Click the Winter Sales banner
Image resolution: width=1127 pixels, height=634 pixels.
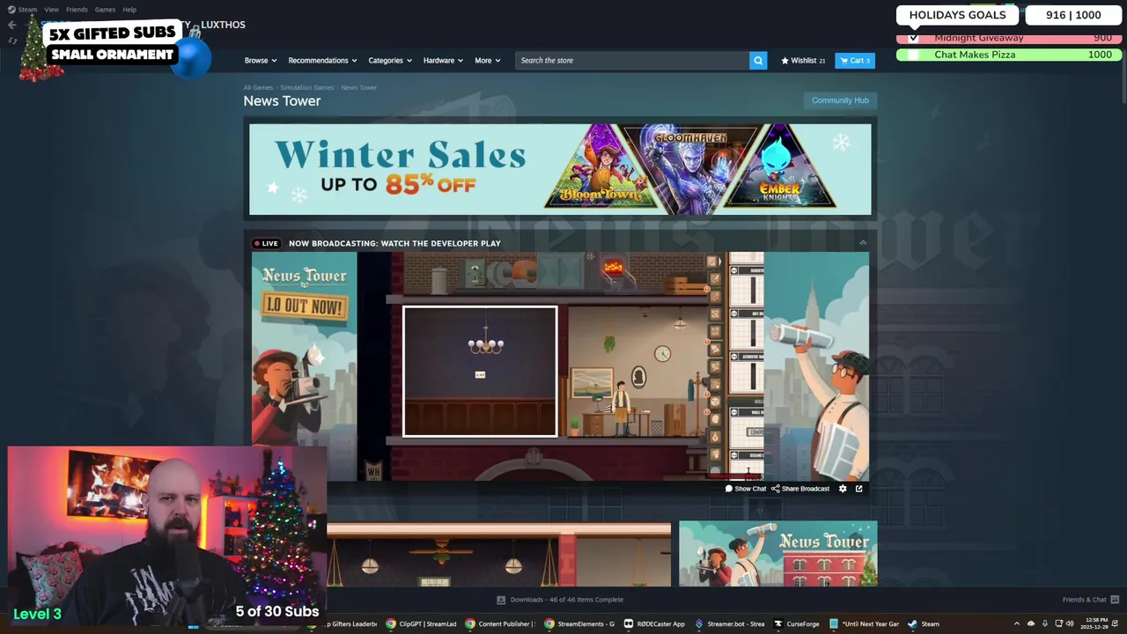point(560,169)
